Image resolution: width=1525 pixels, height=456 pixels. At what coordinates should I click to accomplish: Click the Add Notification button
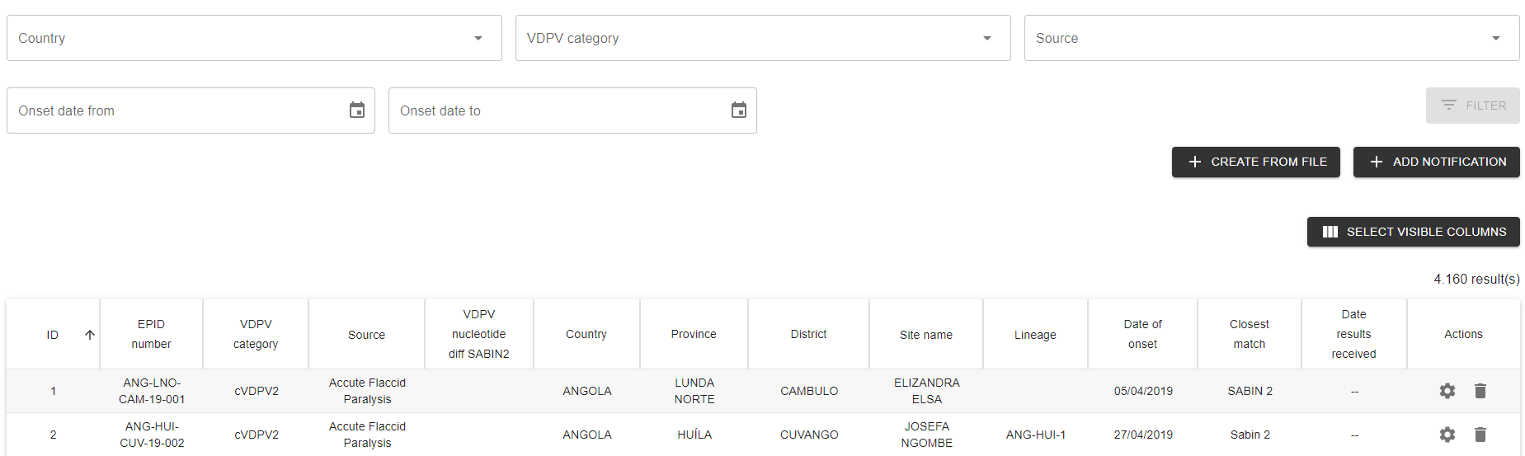(1436, 162)
